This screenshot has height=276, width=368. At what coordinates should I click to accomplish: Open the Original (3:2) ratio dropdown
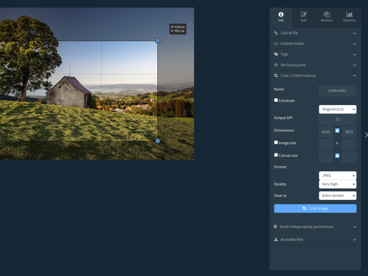(337, 109)
